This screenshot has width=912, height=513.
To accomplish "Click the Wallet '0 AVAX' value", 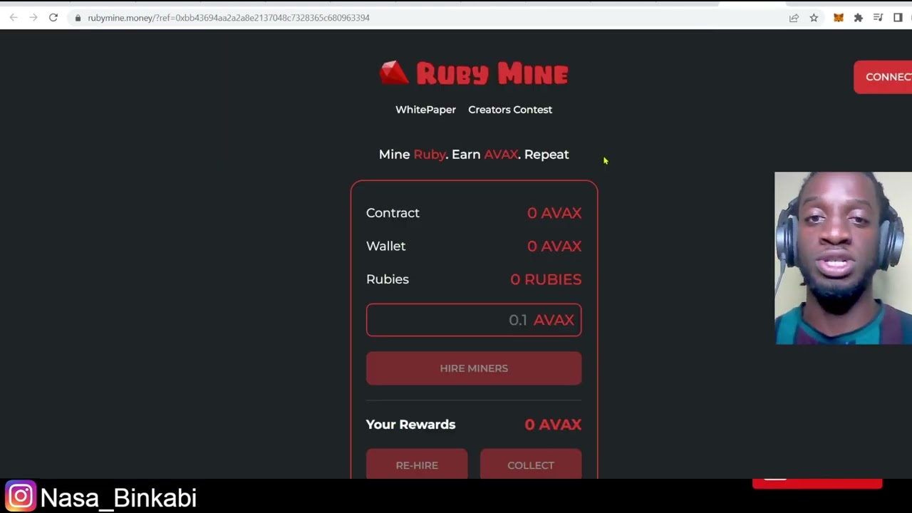I will click(x=554, y=246).
